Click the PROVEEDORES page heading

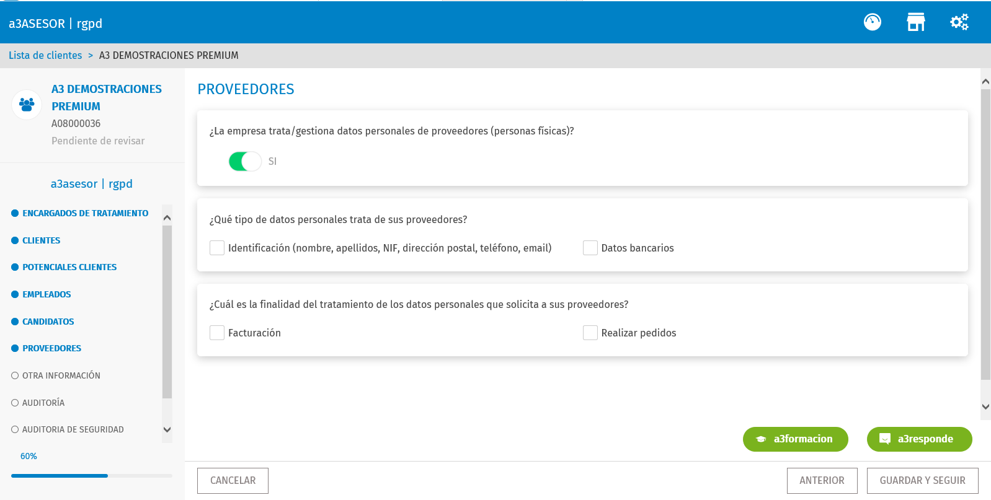pos(246,89)
